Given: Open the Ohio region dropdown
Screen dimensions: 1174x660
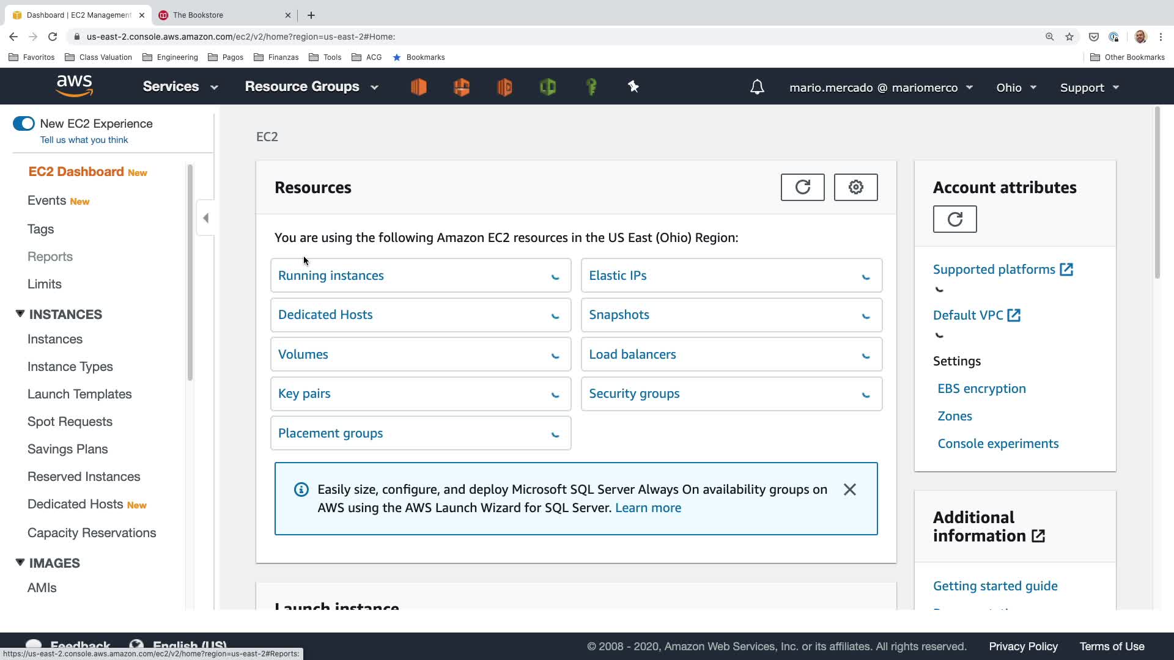Looking at the screenshot, I should 1016,87.
